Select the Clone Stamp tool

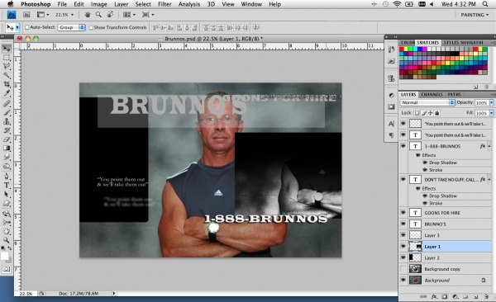7,121
